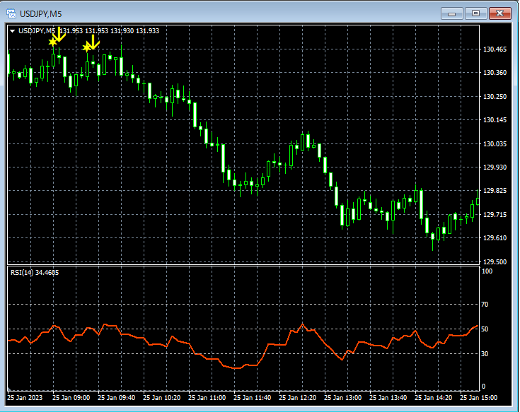The height and width of the screenshot is (412, 520).
Task: Click the USDJPY,M5 window title text
Action: click(41, 14)
